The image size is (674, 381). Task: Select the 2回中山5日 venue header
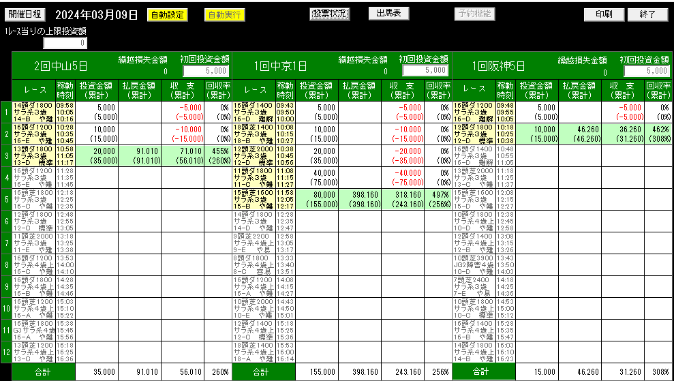tap(61, 66)
